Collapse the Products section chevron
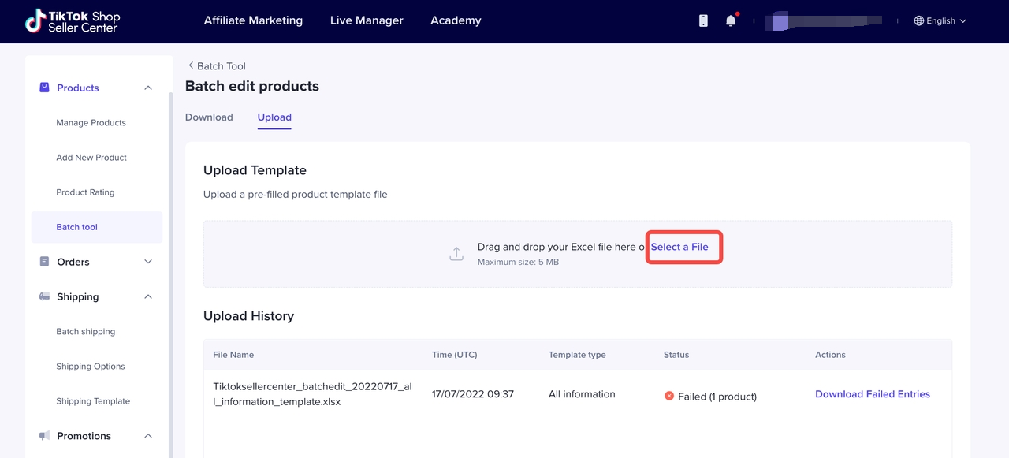This screenshot has width=1009, height=458. 148,88
